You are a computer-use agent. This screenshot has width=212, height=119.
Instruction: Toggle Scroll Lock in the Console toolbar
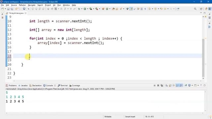click(x=170, y=86)
